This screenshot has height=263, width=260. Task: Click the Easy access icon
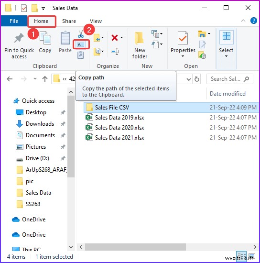click(155, 44)
